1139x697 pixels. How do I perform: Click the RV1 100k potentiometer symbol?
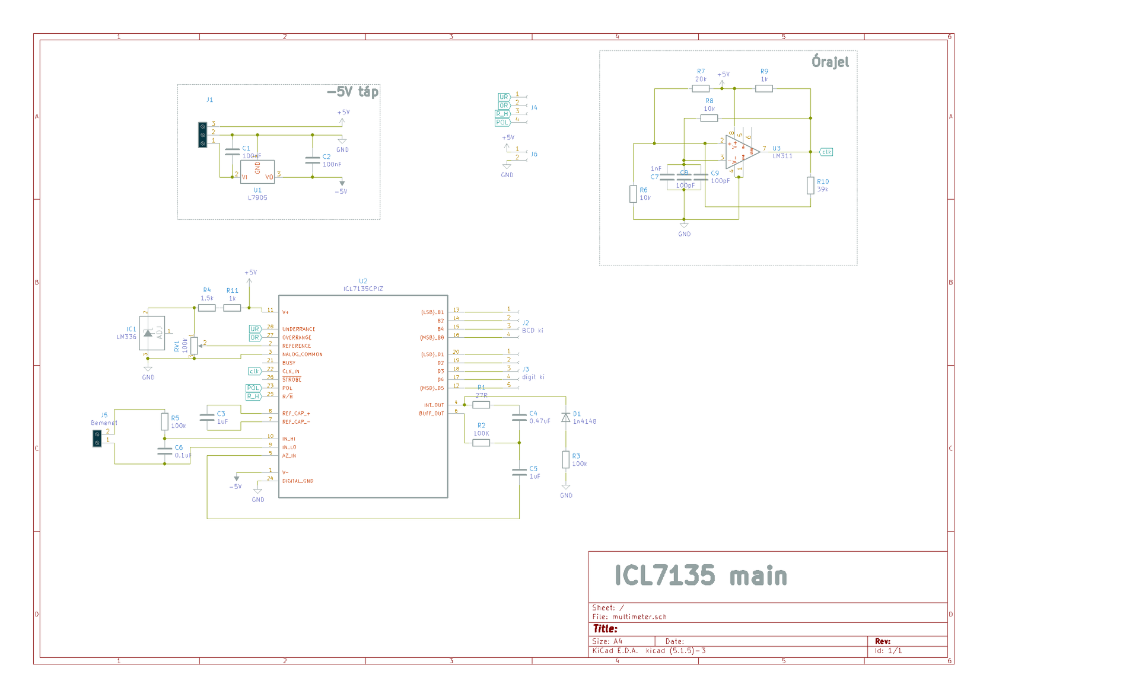point(194,345)
